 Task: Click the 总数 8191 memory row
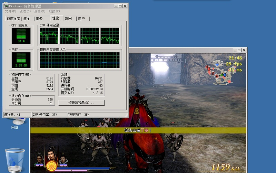32,78
